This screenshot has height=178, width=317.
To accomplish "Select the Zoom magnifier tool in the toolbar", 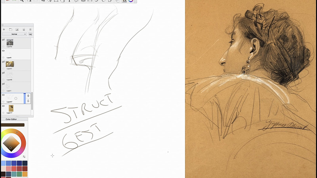I will click(x=22, y=1).
